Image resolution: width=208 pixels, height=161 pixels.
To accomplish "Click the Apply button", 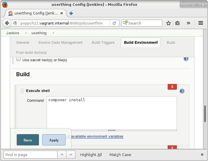I will tap(54, 140).
